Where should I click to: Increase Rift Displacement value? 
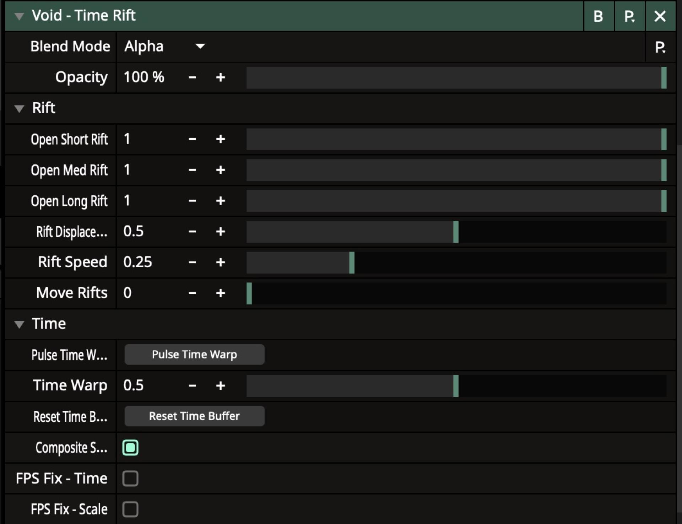(220, 232)
